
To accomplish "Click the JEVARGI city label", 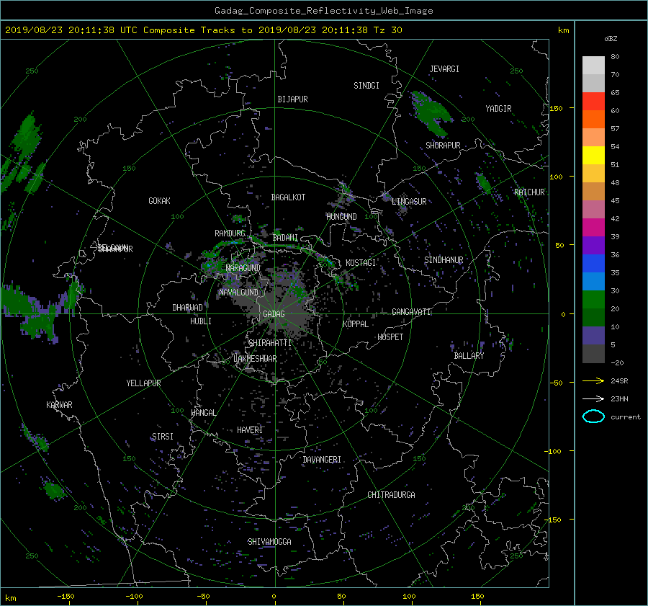I will [x=444, y=69].
